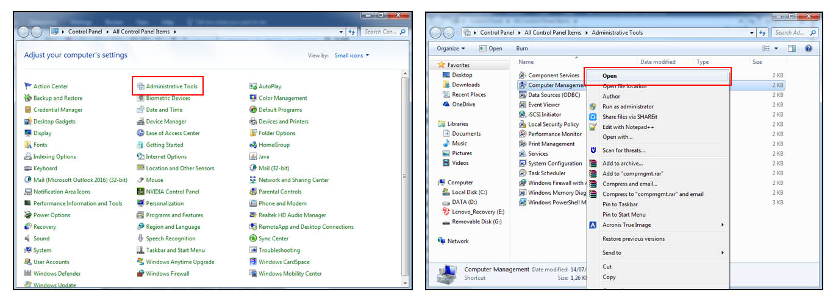Click the Credential Manager icon
Viewport: 833px width, 303px height.
[28, 110]
